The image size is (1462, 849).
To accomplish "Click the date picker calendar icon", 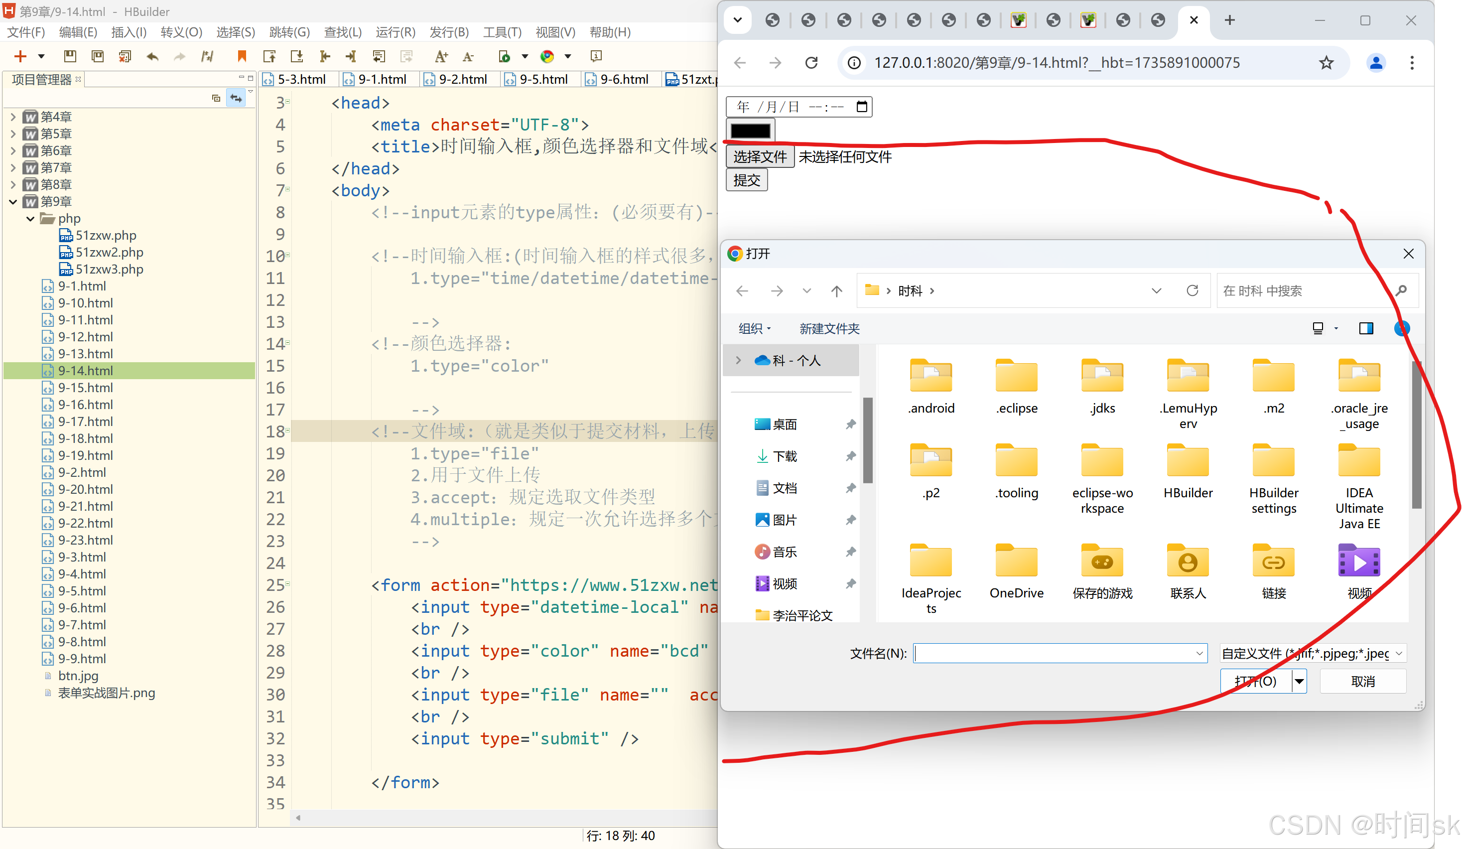I will point(862,107).
